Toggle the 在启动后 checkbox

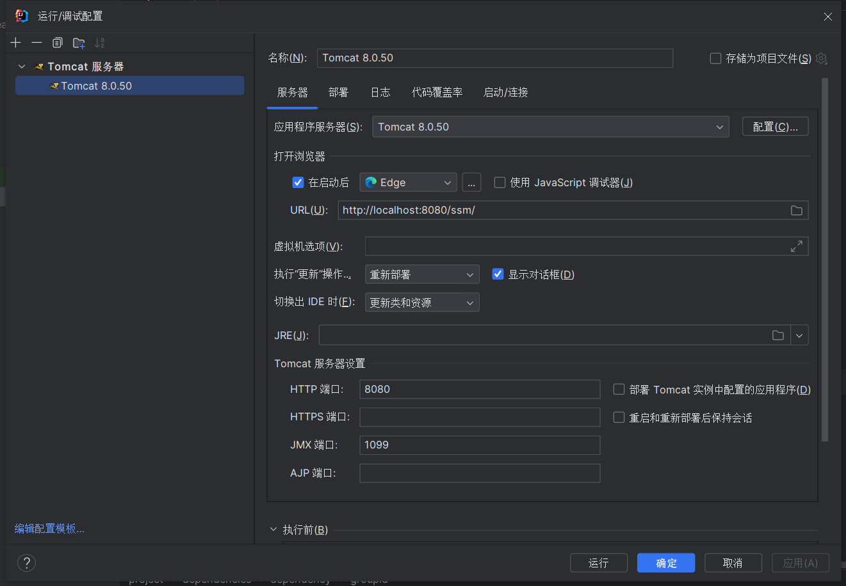pos(298,182)
